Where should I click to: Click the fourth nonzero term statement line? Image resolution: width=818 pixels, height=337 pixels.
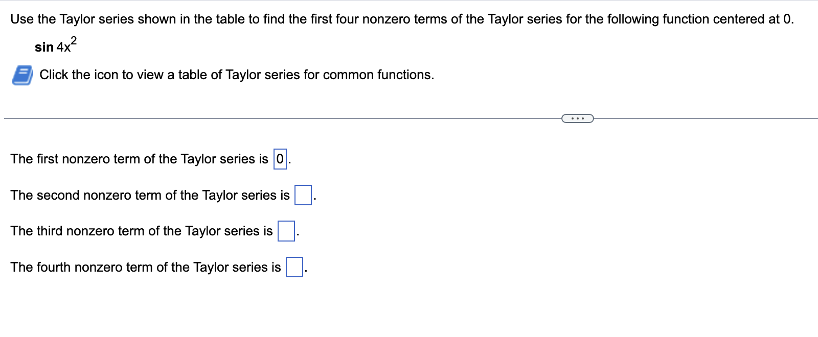point(146,267)
